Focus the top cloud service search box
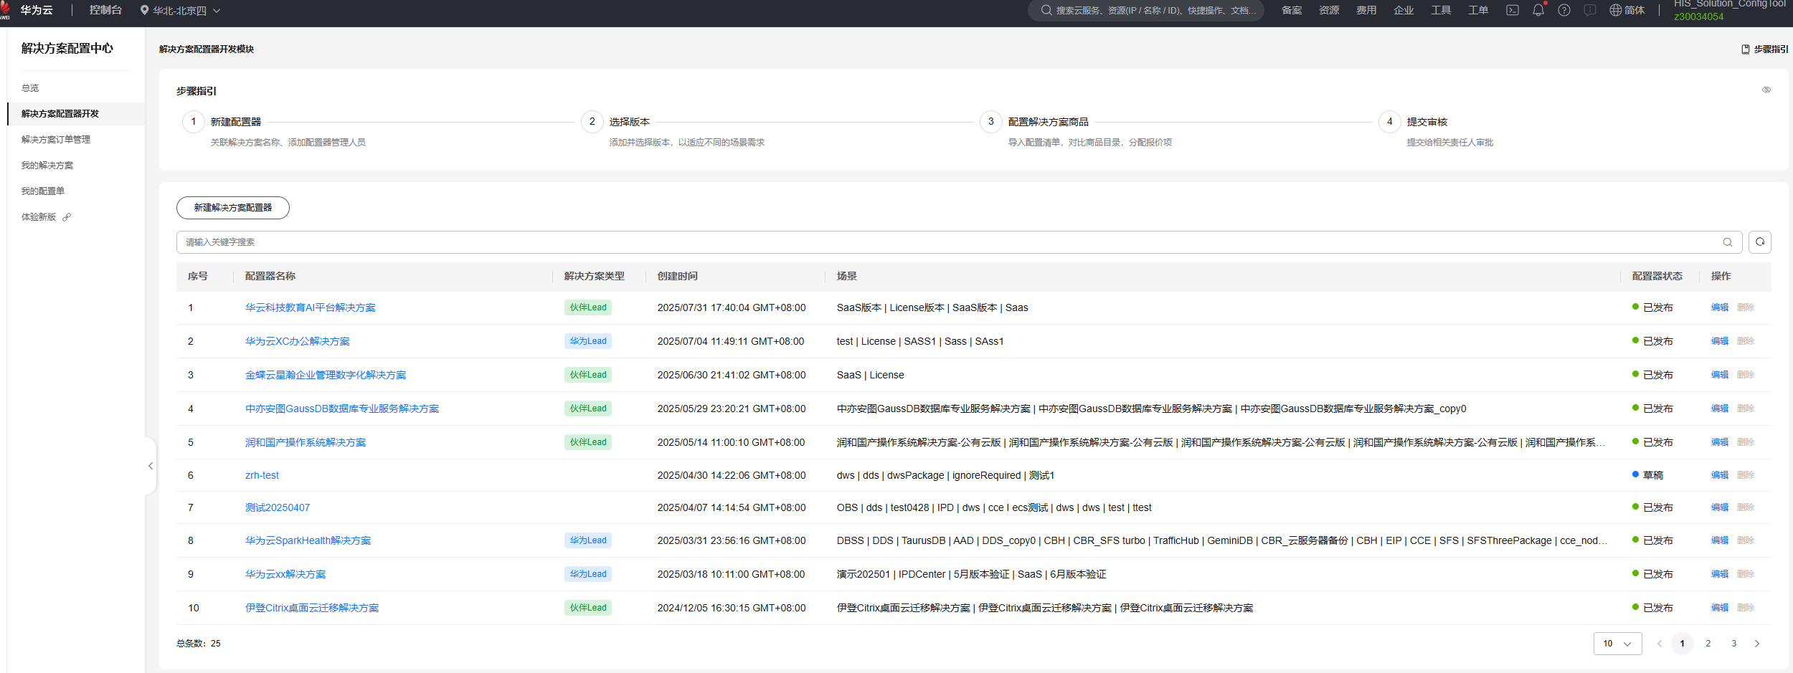Image resolution: width=1793 pixels, height=673 pixels. tap(1146, 10)
